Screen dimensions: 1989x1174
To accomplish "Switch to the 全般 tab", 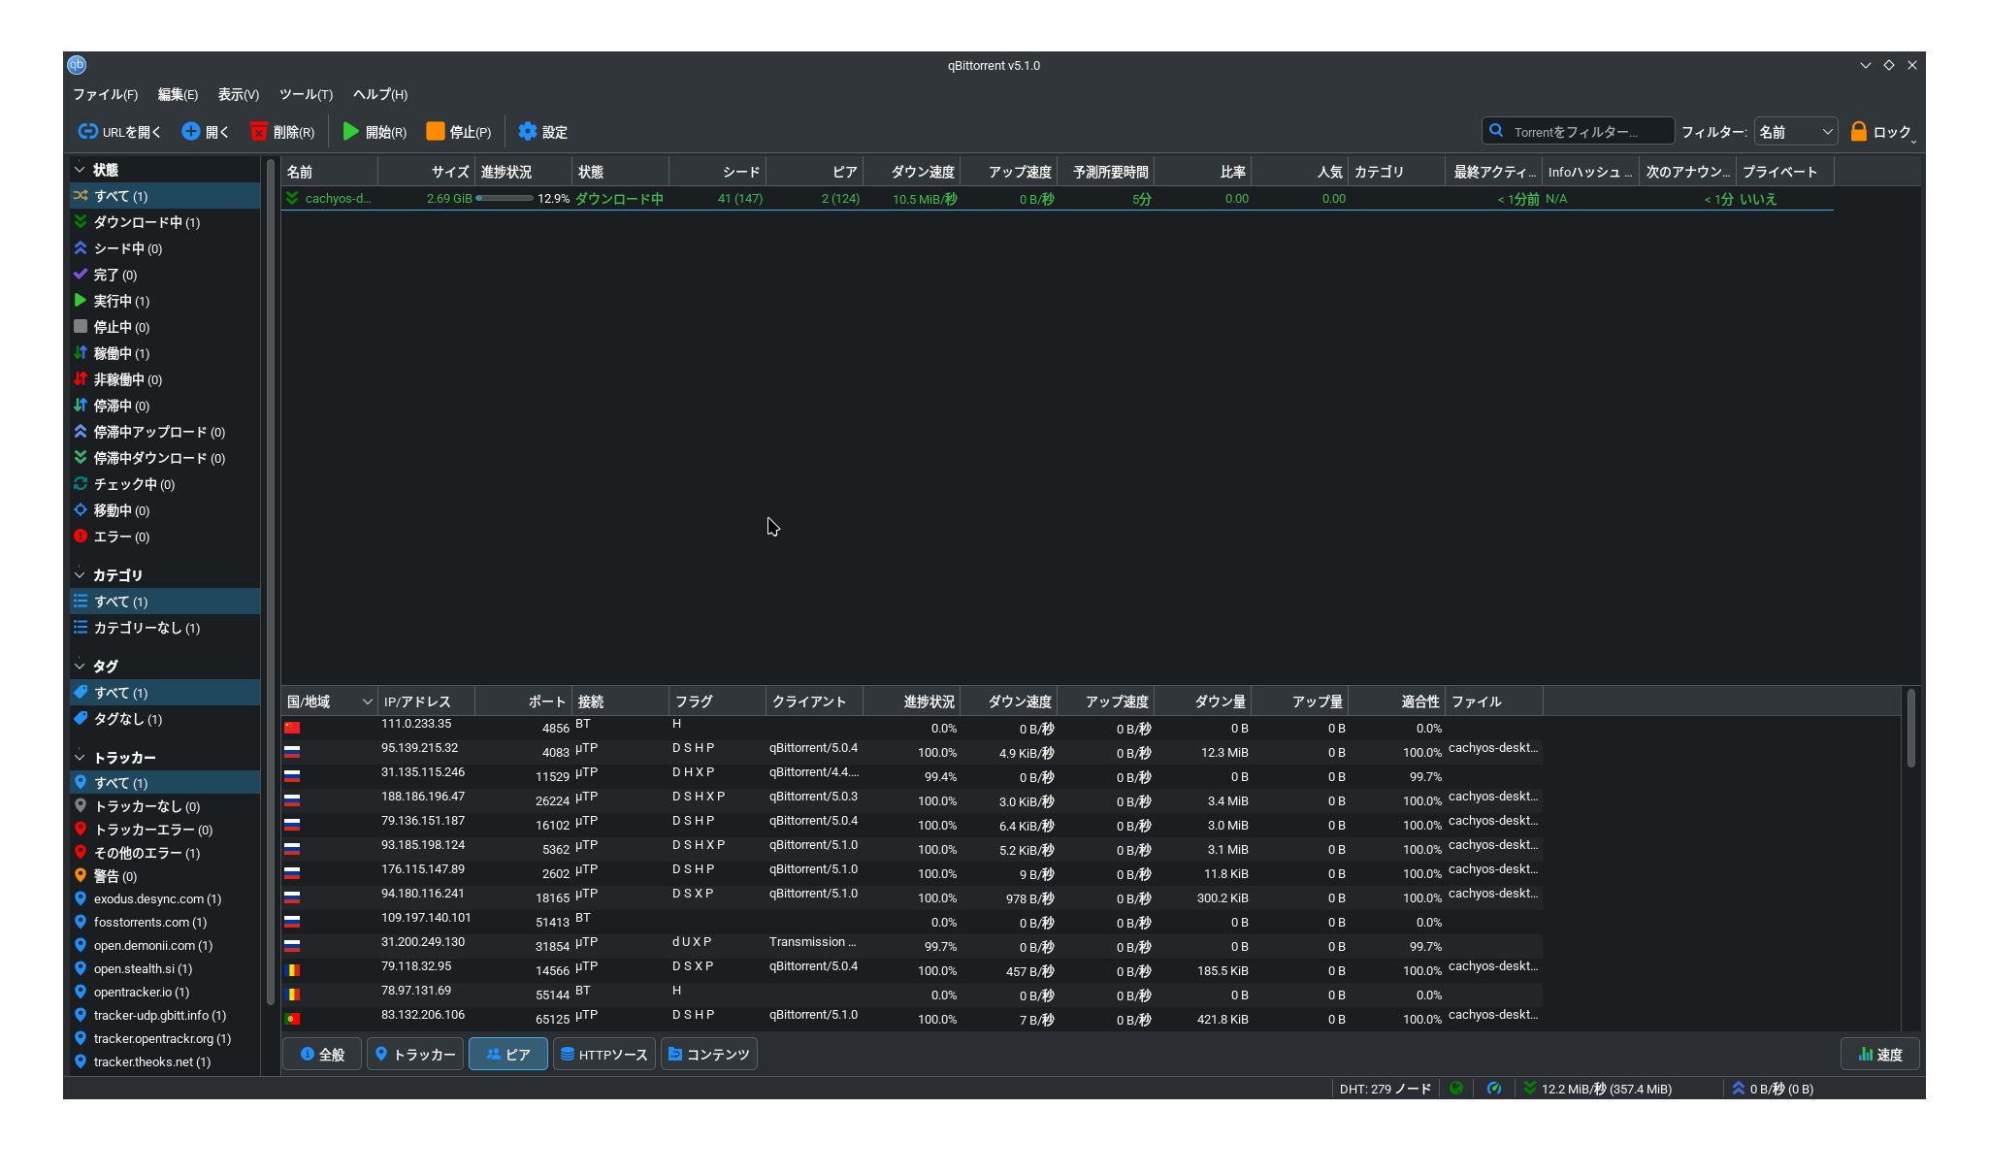I will (322, 1054).
